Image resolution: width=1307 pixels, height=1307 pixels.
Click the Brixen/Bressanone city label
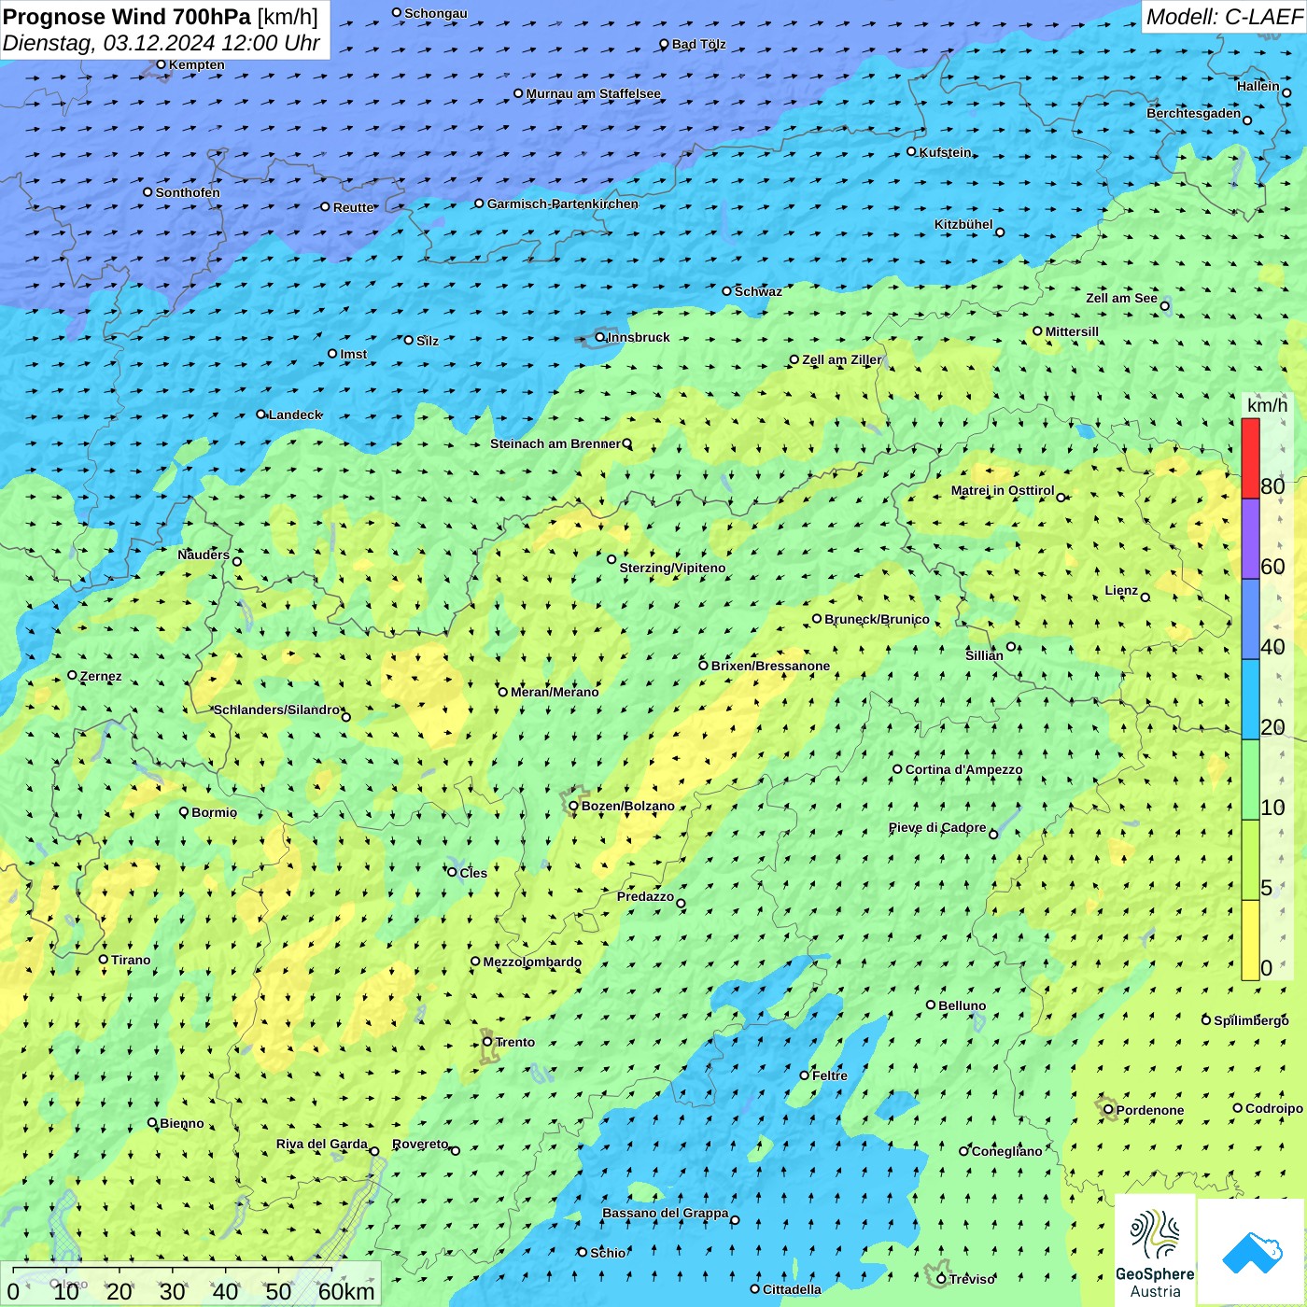770,666
